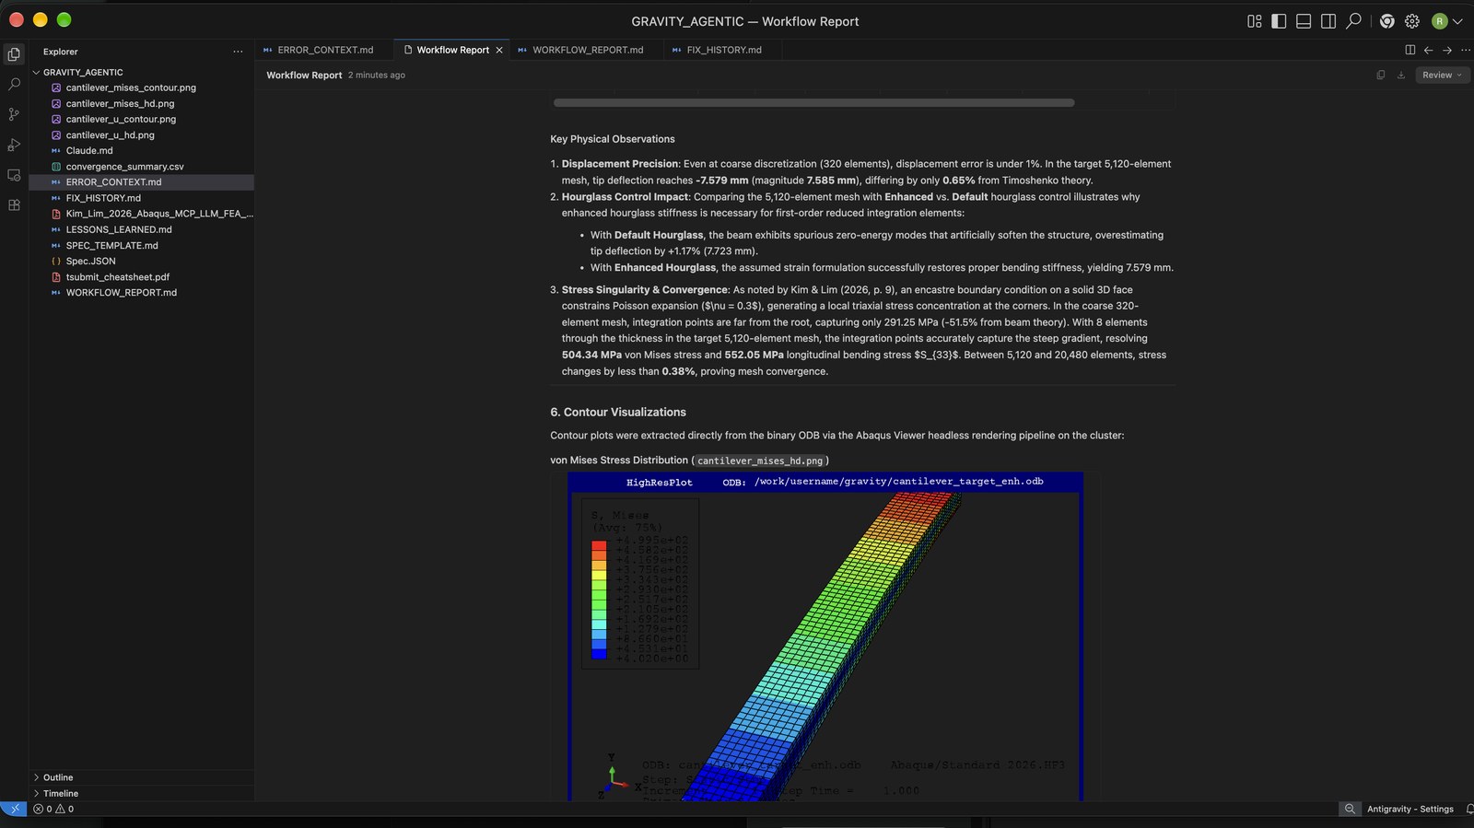This screenshot has height=828, width=1474.
Task: Open the Source Control view
Action: point(14,114)
